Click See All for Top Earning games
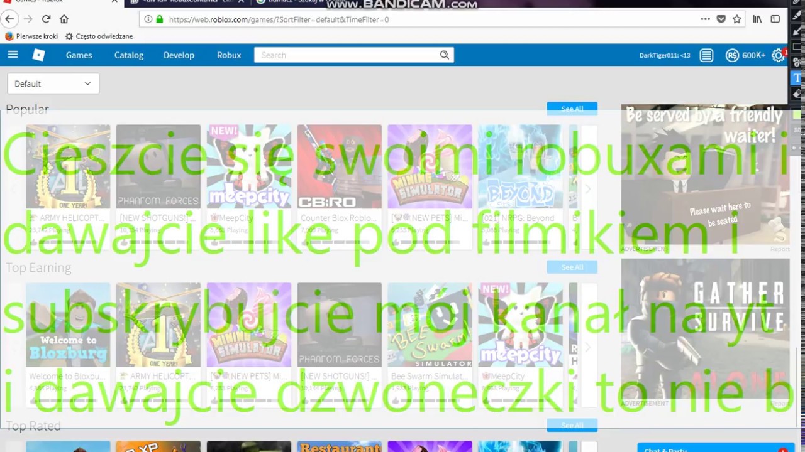 coord(572,267)
